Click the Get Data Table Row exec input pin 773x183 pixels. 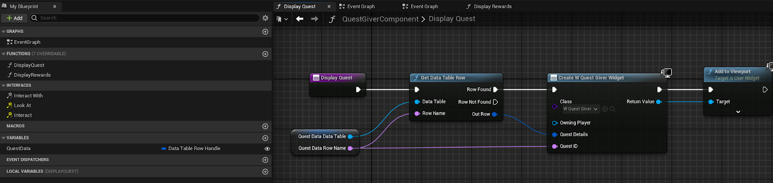point(417,89)
